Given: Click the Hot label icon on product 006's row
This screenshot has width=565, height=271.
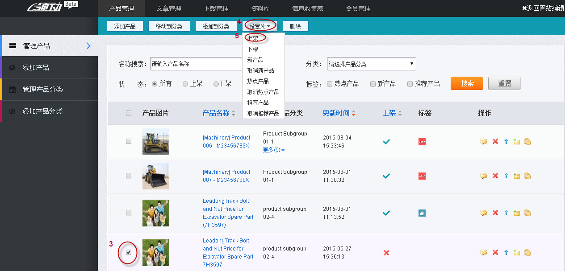Looking at the screenshot, I should click(422, 141).
